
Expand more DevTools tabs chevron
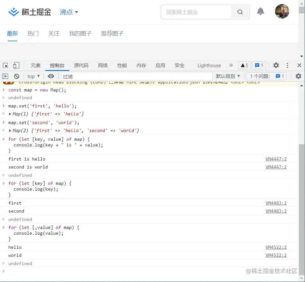pos(231,65)
